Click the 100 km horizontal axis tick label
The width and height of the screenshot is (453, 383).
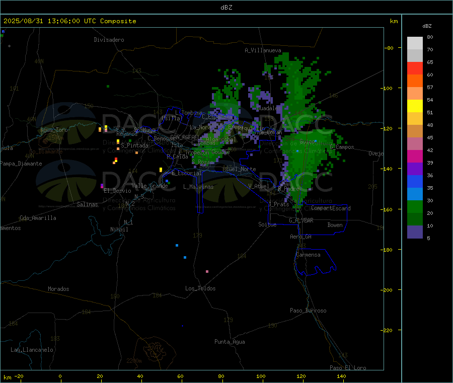261,376
